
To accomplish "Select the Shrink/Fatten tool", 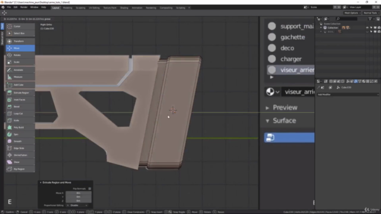I will 20,155.
